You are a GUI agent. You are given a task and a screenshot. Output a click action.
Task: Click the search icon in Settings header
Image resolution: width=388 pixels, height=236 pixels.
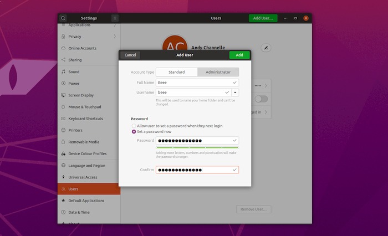click(63, 18)
